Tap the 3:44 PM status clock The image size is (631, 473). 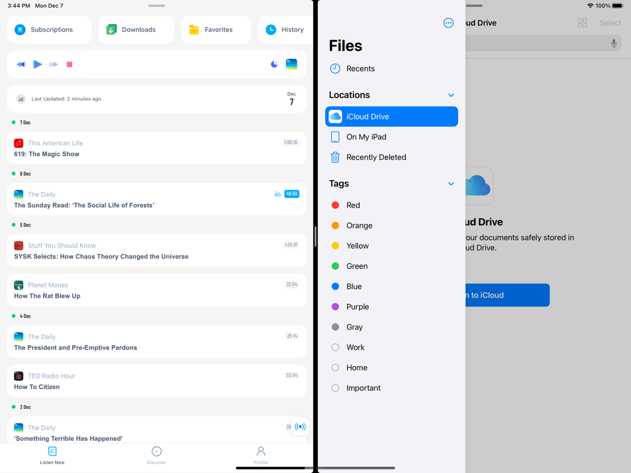[19, 6]
